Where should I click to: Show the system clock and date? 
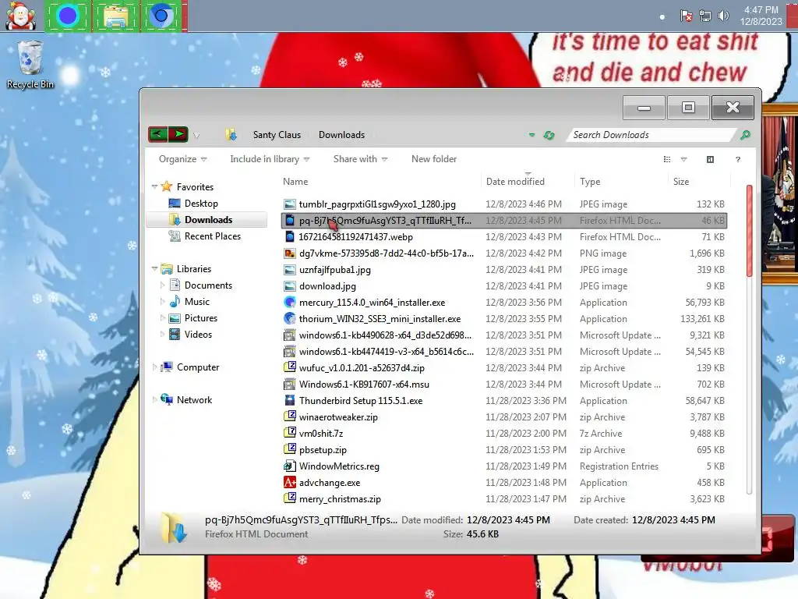coord(761,16)
